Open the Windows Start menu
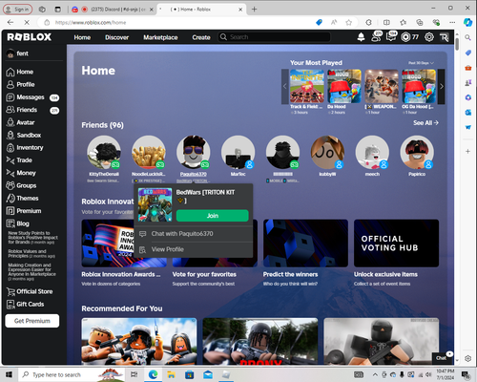 click(x=9, y=374)
